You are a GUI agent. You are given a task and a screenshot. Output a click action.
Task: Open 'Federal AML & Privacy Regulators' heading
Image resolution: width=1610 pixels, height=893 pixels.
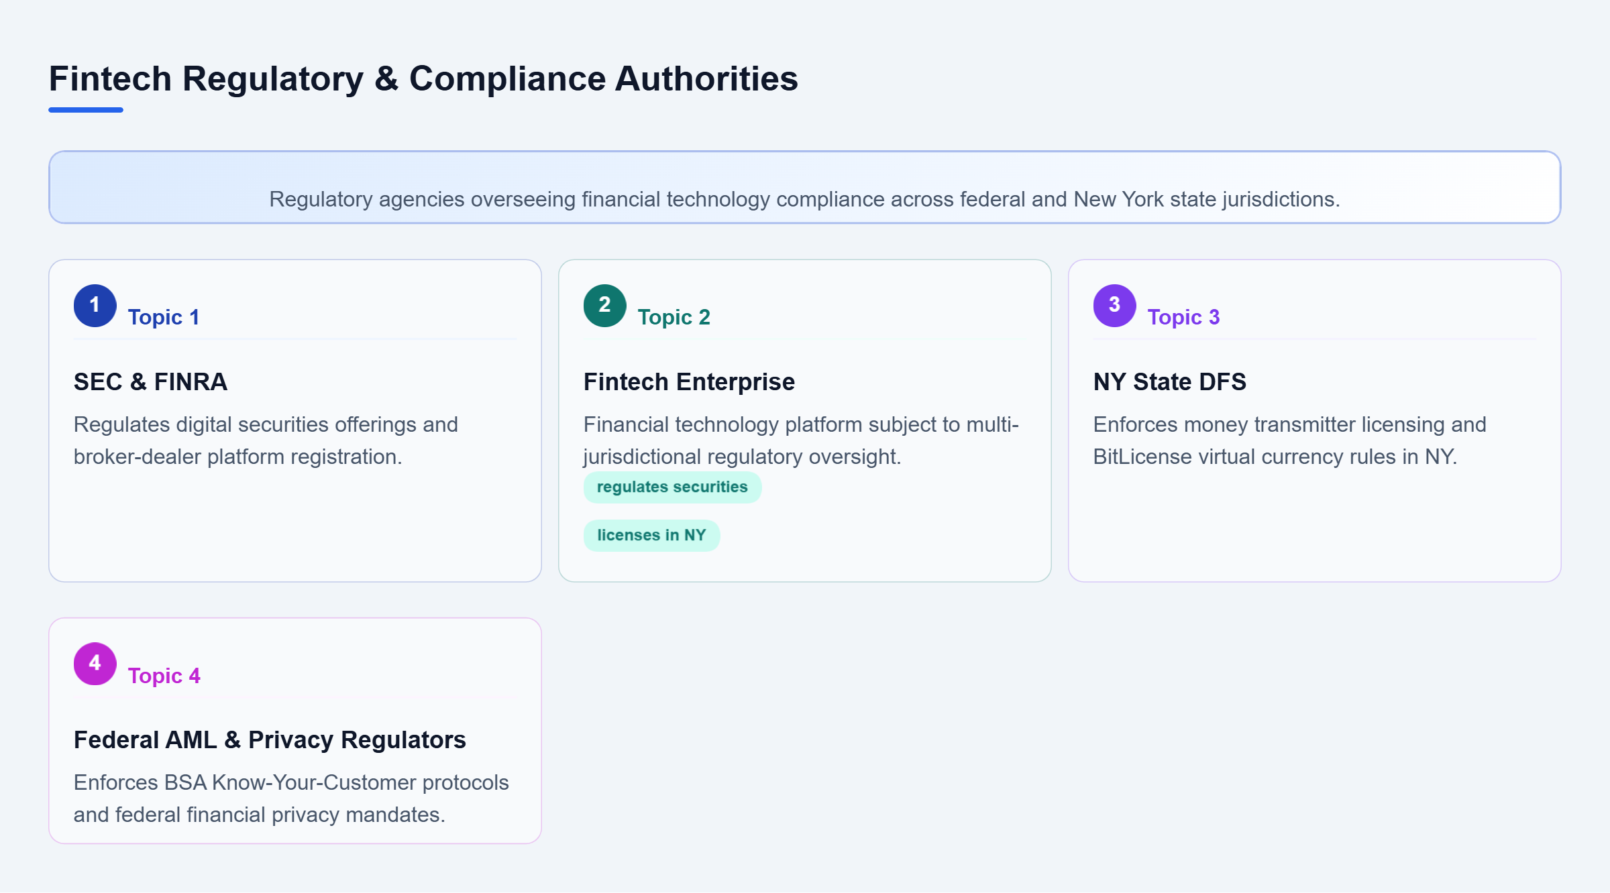(x=270, y=739)
